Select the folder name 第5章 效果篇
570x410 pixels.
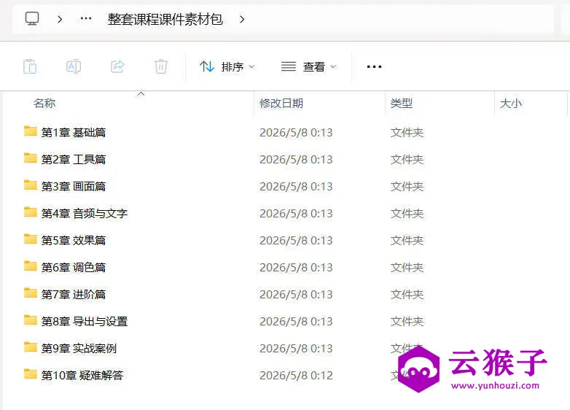[74, 240]
